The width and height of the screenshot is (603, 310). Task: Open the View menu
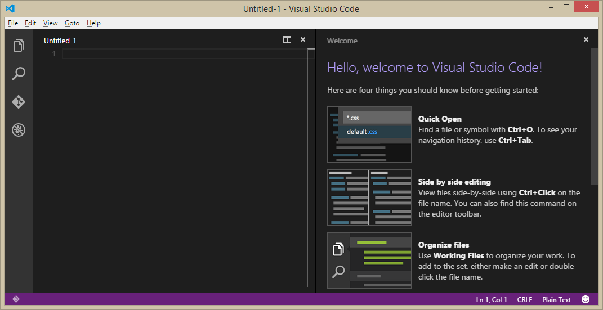click(x=50, y=23)
